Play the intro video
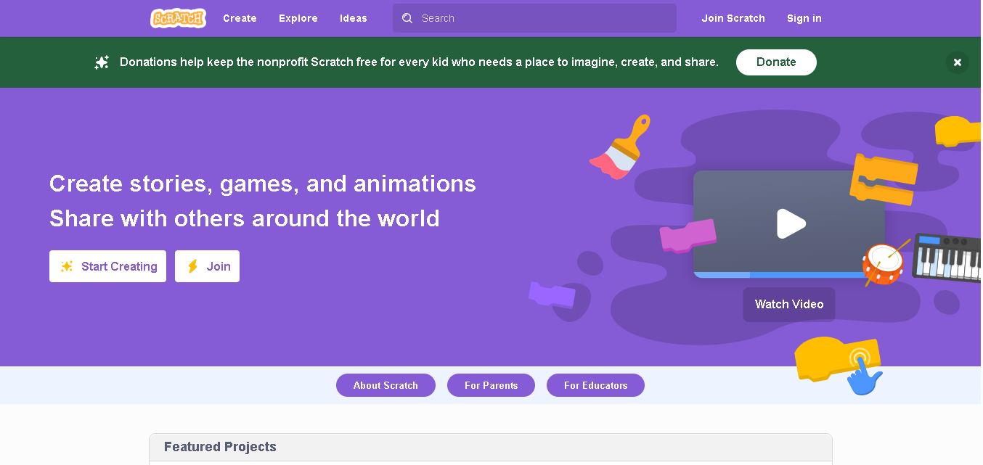The height and width of the screenshot is (465, 983). tap(791, 223)
